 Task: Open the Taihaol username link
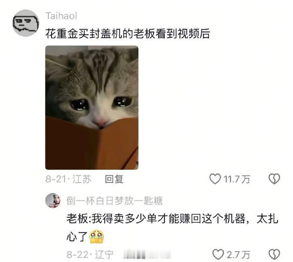coord(61,16)
